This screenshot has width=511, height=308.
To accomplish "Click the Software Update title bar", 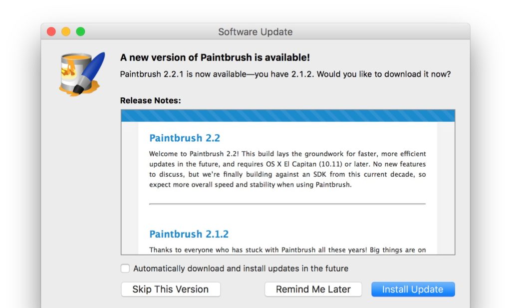I will tap(255, 31).
